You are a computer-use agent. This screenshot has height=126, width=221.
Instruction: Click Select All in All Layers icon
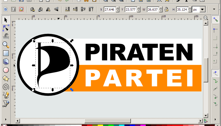tap(13, 10)
